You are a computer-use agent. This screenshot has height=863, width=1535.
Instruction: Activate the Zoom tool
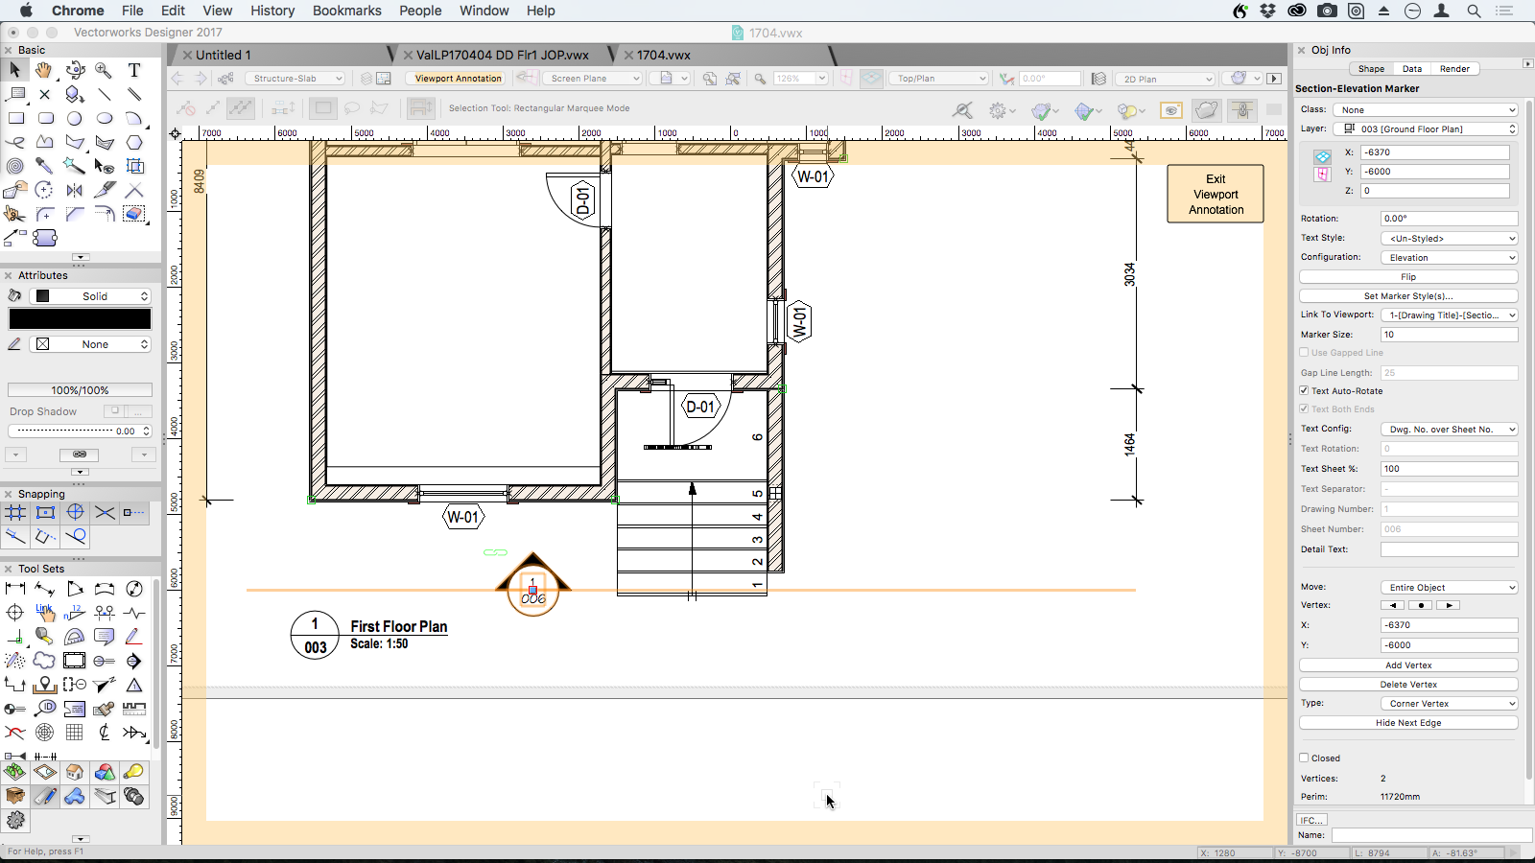coord(104,70)
